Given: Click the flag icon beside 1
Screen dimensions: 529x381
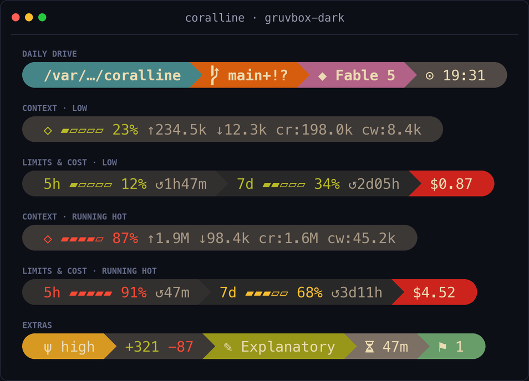Looking at the screenshot, I should point(442,347).
